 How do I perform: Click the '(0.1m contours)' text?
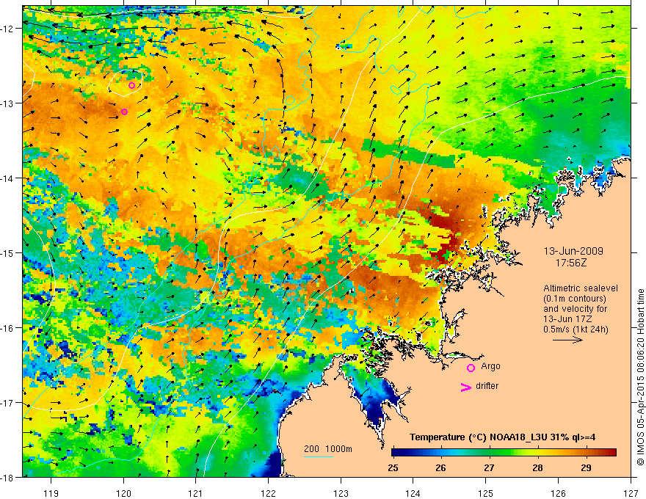[575, 299]
